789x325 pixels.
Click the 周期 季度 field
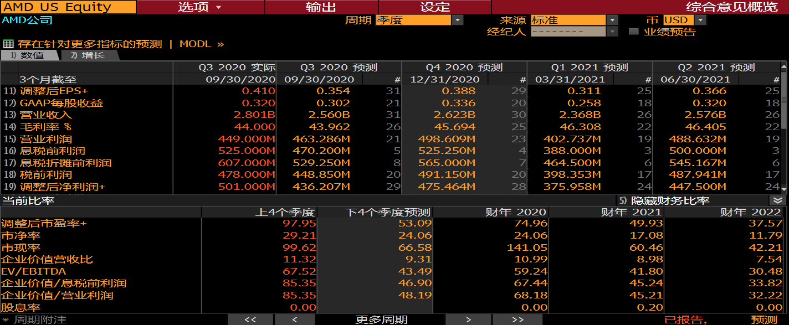click(x=413, y=20)
